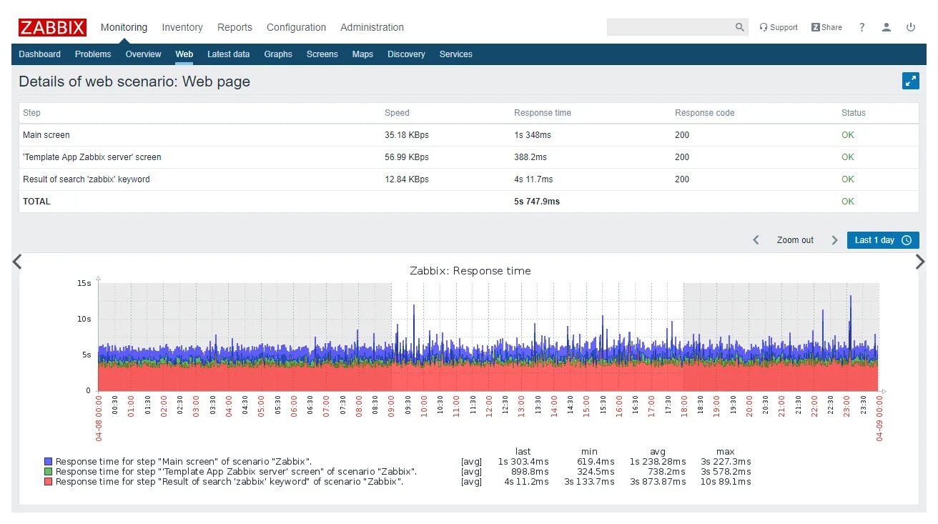Select the Web submenu tab
This screenshot has width=938, height=524.
[184, 54]
